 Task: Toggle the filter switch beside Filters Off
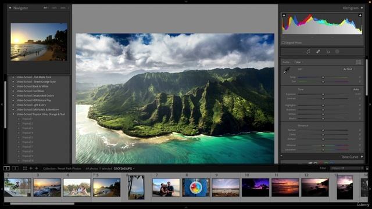pyautogui.click(x=367, y=168)
